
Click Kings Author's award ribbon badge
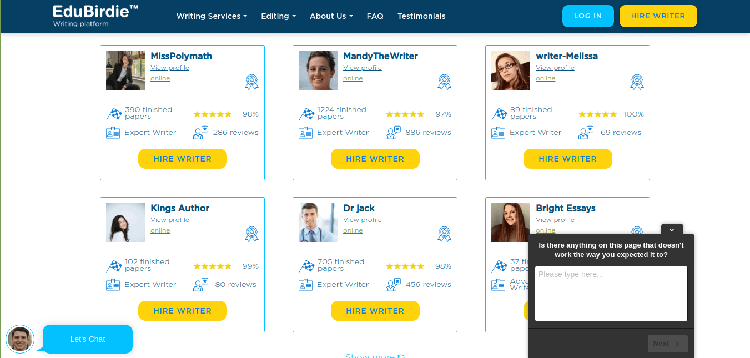point(252,234)
